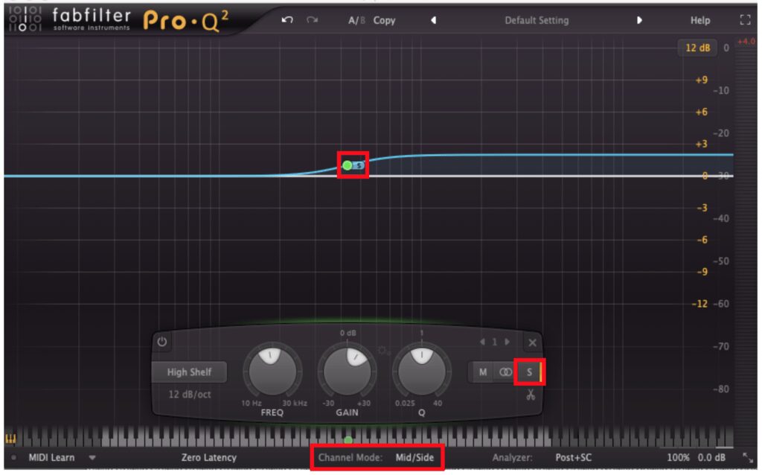
Task: Select the next band with right triangle
Action: (507, 342)
